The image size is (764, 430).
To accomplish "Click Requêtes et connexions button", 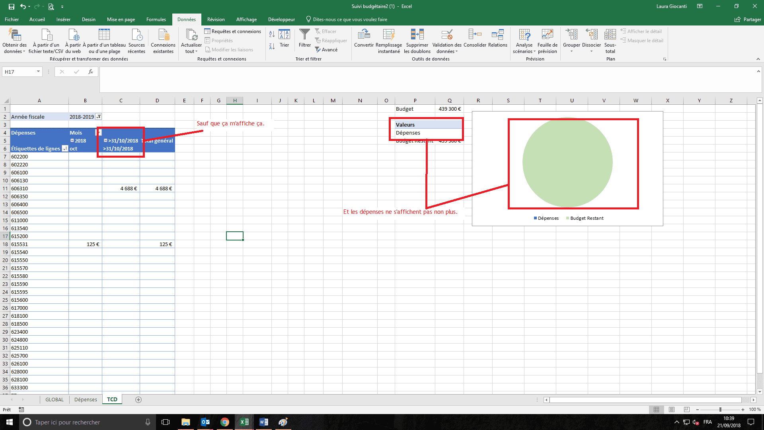I will 233,31.
